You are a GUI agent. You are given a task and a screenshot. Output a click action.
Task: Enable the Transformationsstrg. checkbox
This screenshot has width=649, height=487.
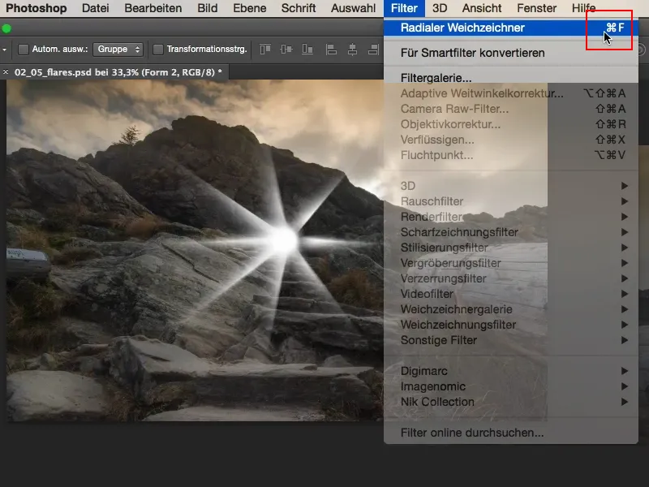(x=157, y=50)
